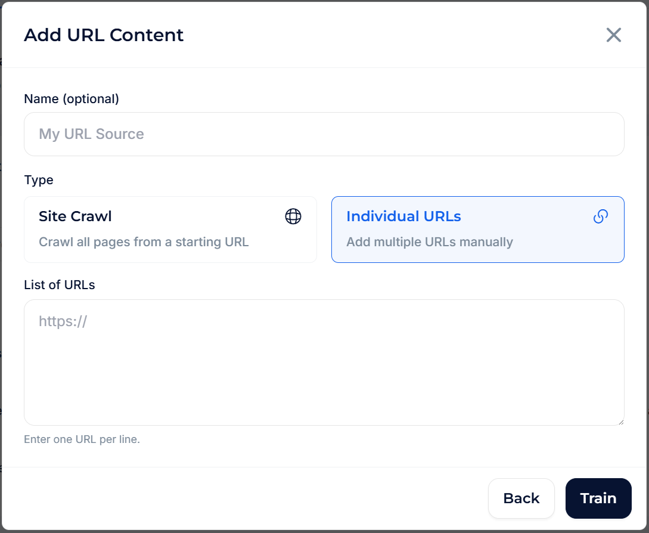The height and width of the screenshot is (533, 649).
Task: Click the 'Name (optional)' field label
Action: (72, 99)
